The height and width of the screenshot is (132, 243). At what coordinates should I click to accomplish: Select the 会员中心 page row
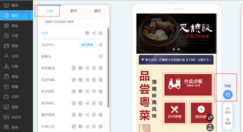pyautogui.click(x=73, y=45)
